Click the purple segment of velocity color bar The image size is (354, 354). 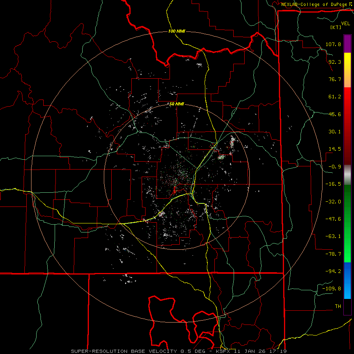pyautogui.click(x=347, y=44)
